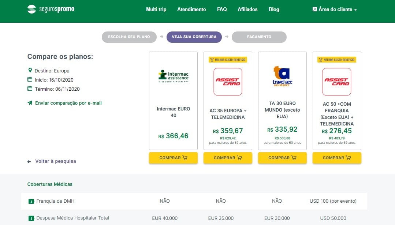Send comparison by e-mail link
395x225 pixels.
click(68, 103)
